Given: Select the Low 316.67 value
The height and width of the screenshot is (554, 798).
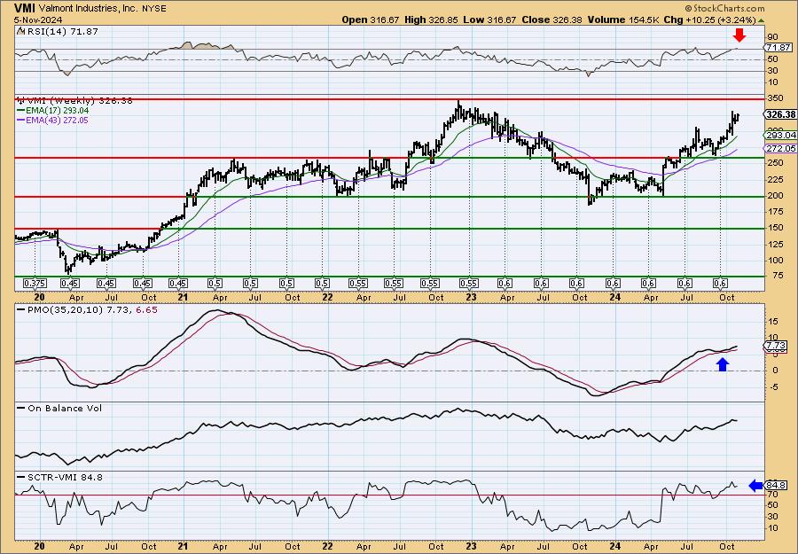Looking at the screenshot, I should click(x=489, y=20).
